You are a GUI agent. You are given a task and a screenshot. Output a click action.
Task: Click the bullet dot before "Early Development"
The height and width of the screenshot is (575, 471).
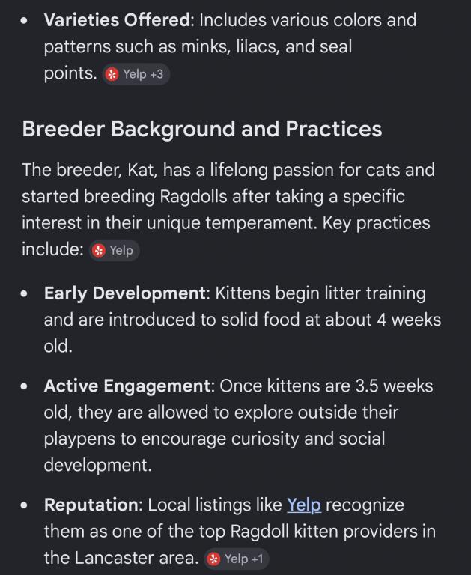tap(26, 294)
